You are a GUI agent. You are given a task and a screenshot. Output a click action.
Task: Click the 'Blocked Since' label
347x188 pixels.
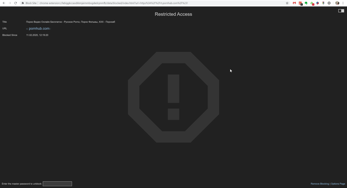[x=10, y=35]
